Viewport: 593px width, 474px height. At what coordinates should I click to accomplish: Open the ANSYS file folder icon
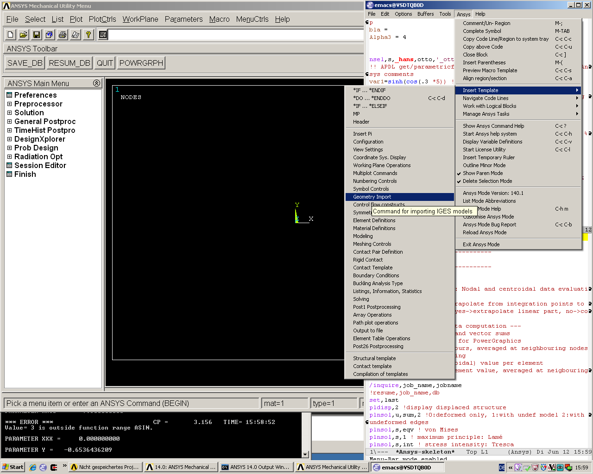(x=24, y=34)
